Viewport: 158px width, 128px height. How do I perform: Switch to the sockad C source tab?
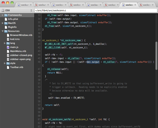tap(95, 5)
